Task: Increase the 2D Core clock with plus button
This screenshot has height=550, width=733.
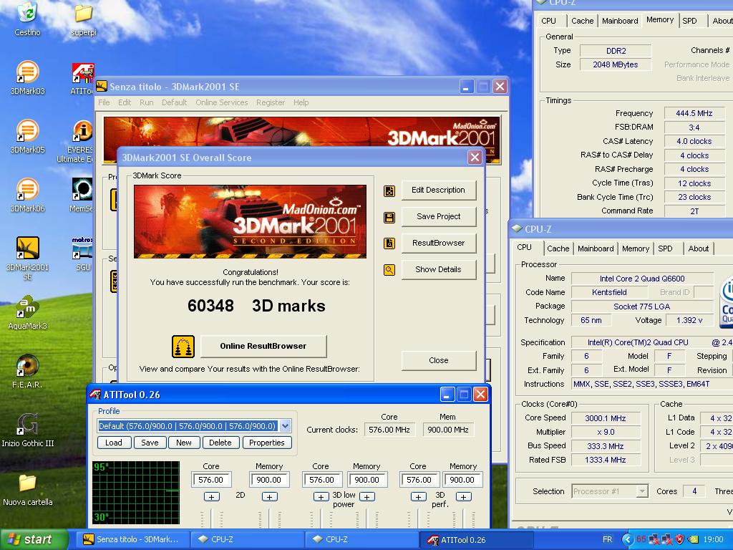Action: 211,497
